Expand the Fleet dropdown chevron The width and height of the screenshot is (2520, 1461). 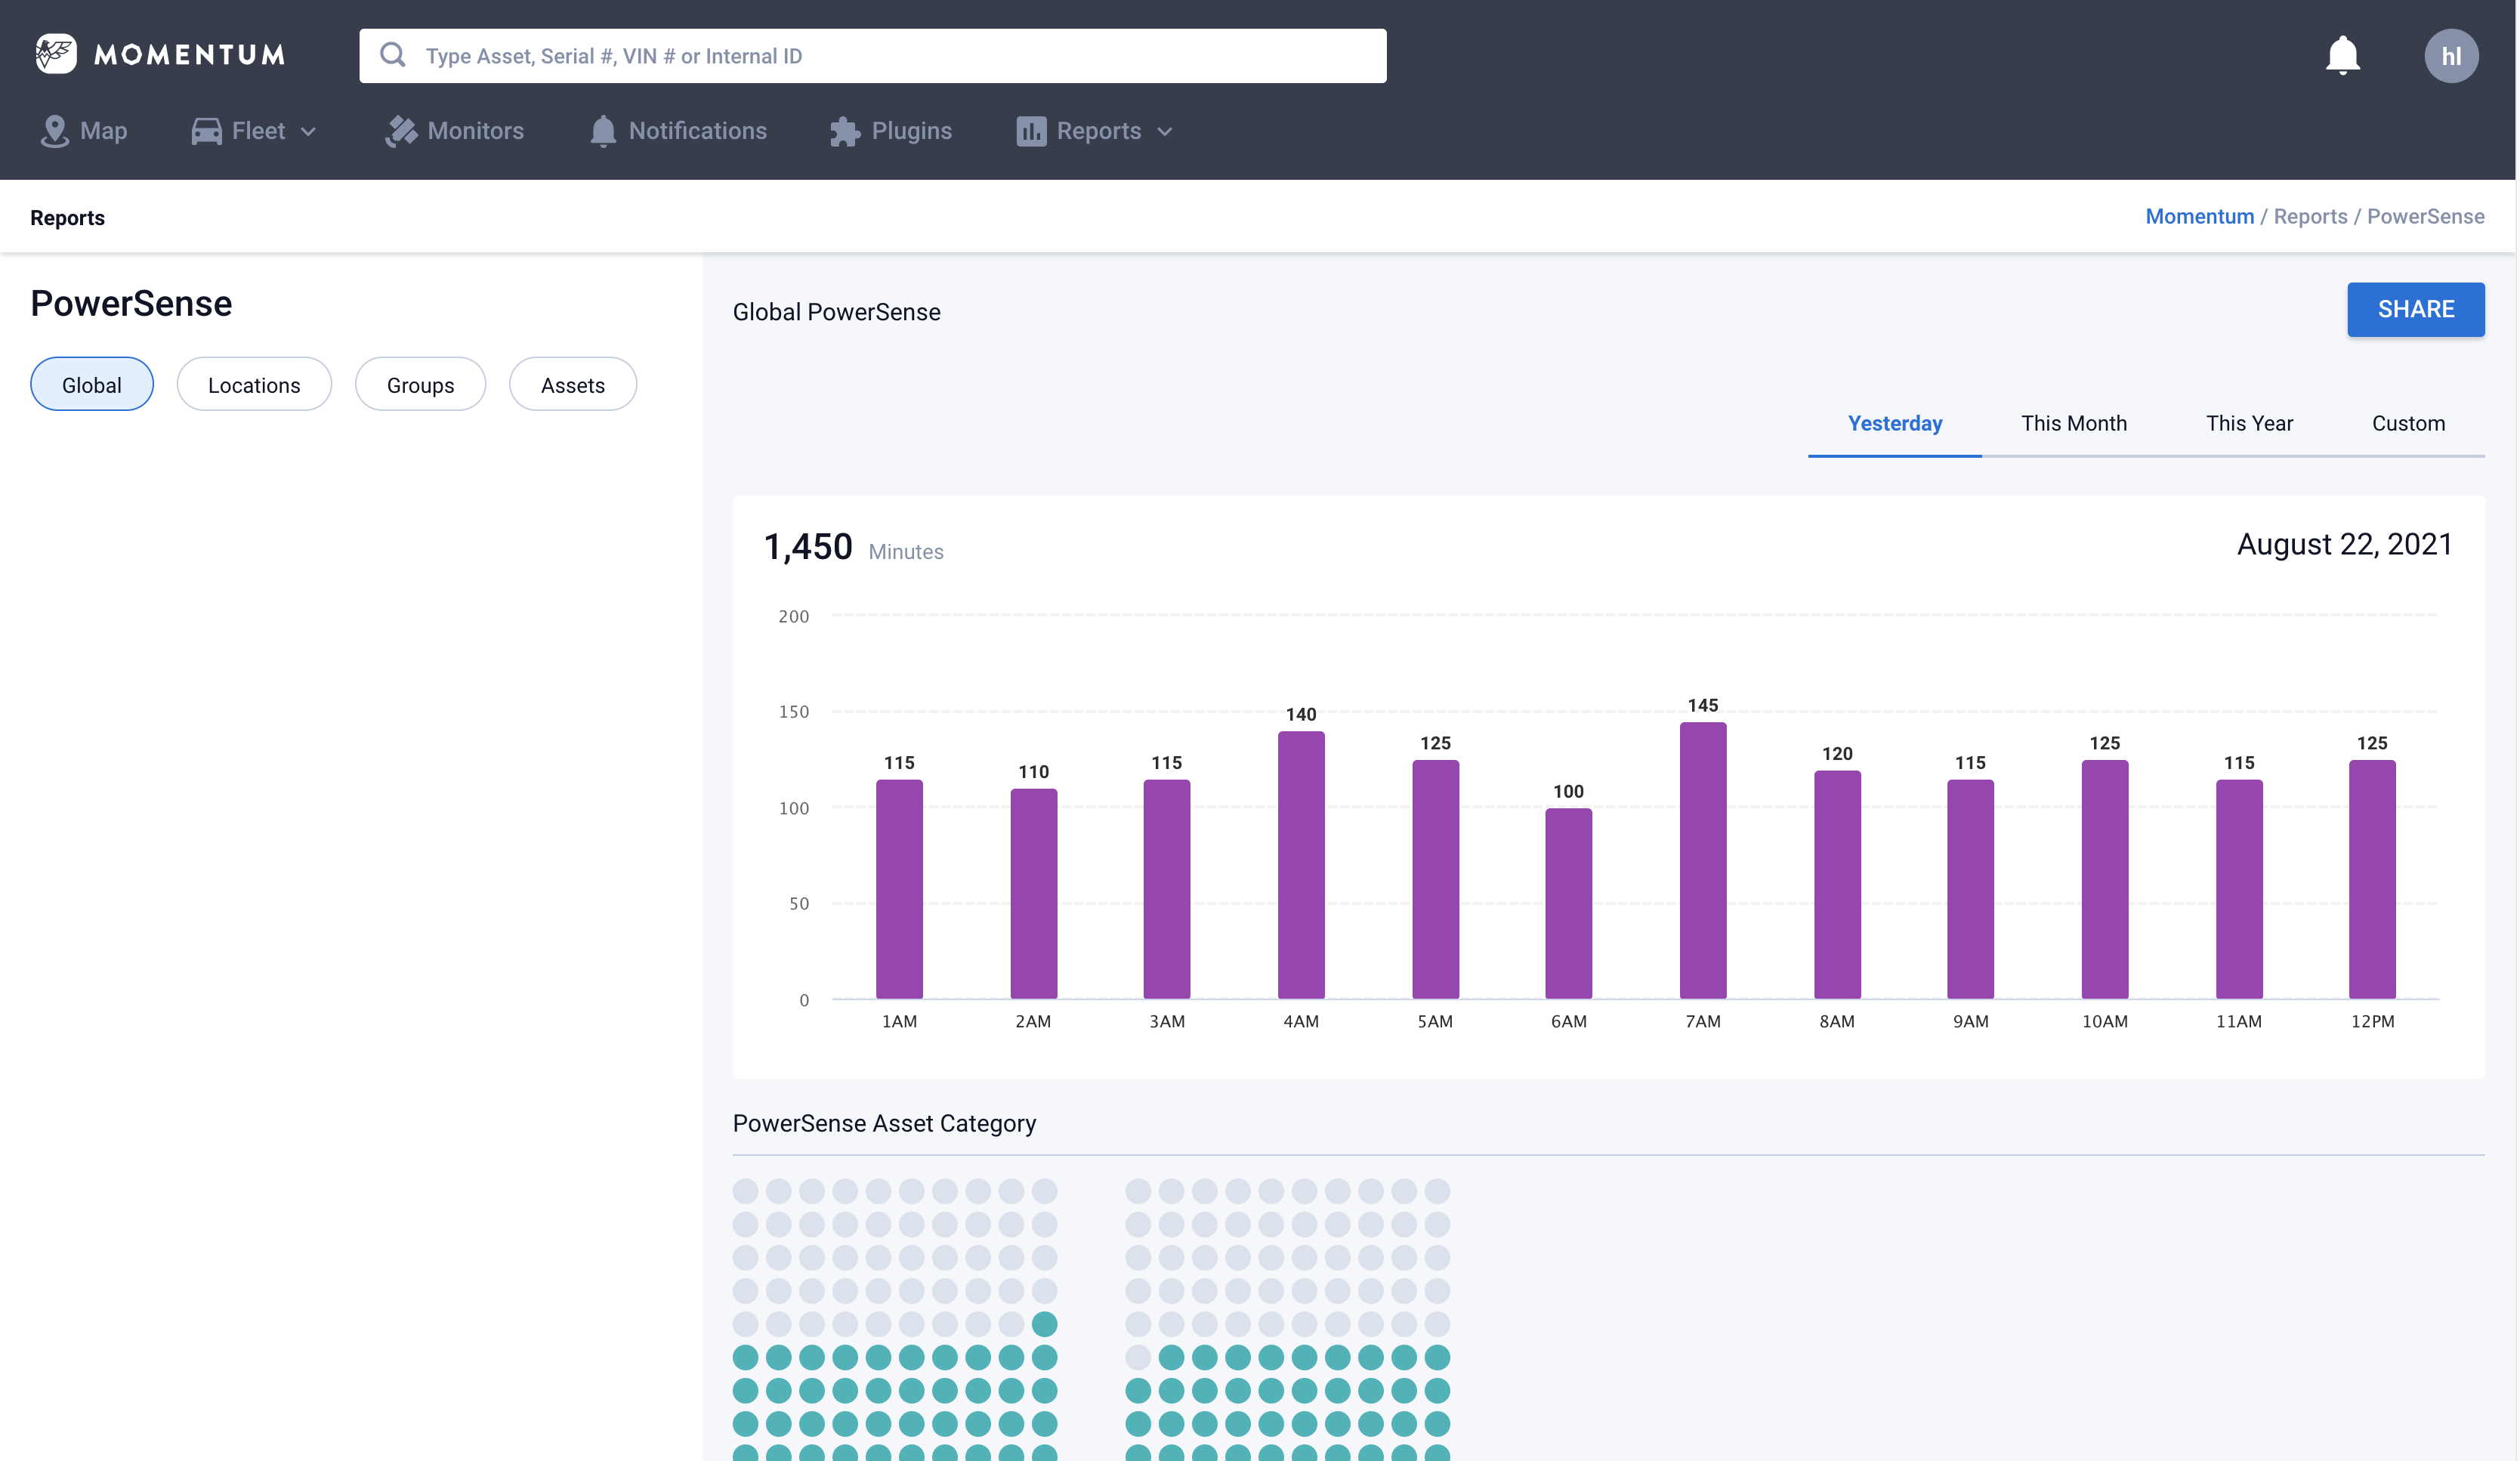tap(308, 132)
